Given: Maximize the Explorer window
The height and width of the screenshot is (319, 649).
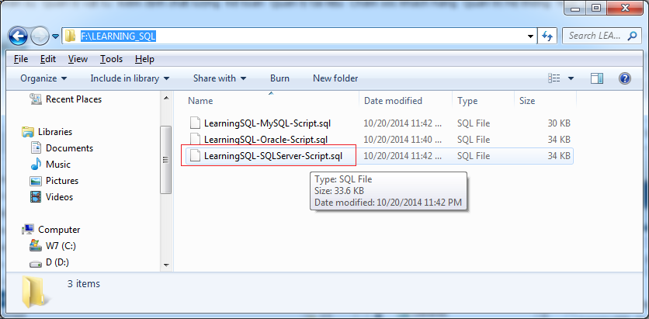Looking at the screenshot, I should pyautogui.click(x=596, y=8).
